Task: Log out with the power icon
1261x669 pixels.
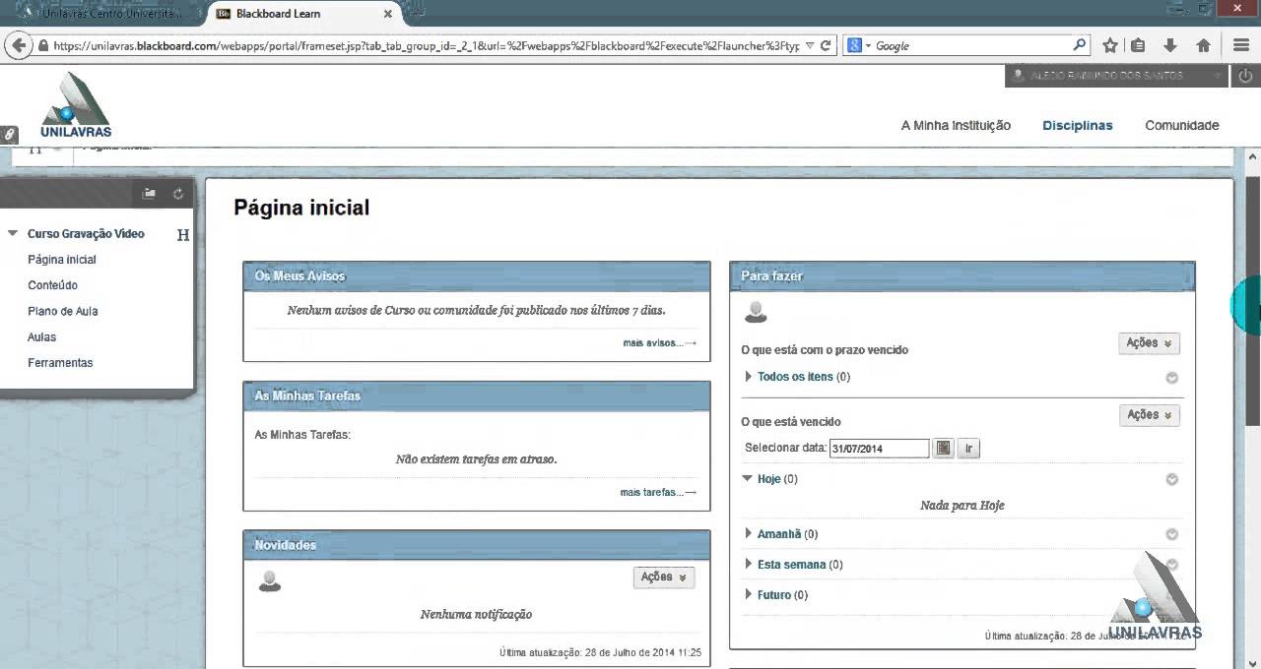Action: (1243, 76)
